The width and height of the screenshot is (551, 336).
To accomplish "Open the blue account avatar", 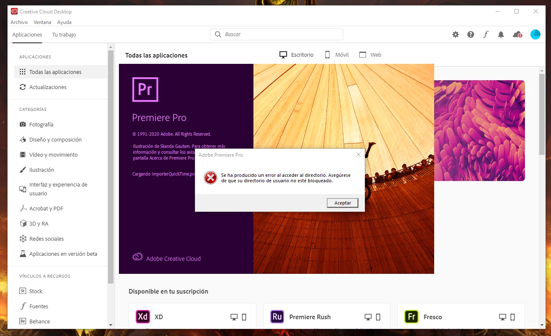I will pos(535,34).
